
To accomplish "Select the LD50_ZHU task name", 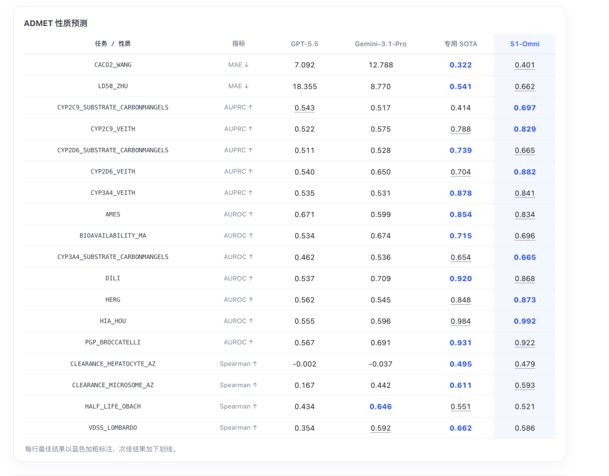I will pos(113,86).
